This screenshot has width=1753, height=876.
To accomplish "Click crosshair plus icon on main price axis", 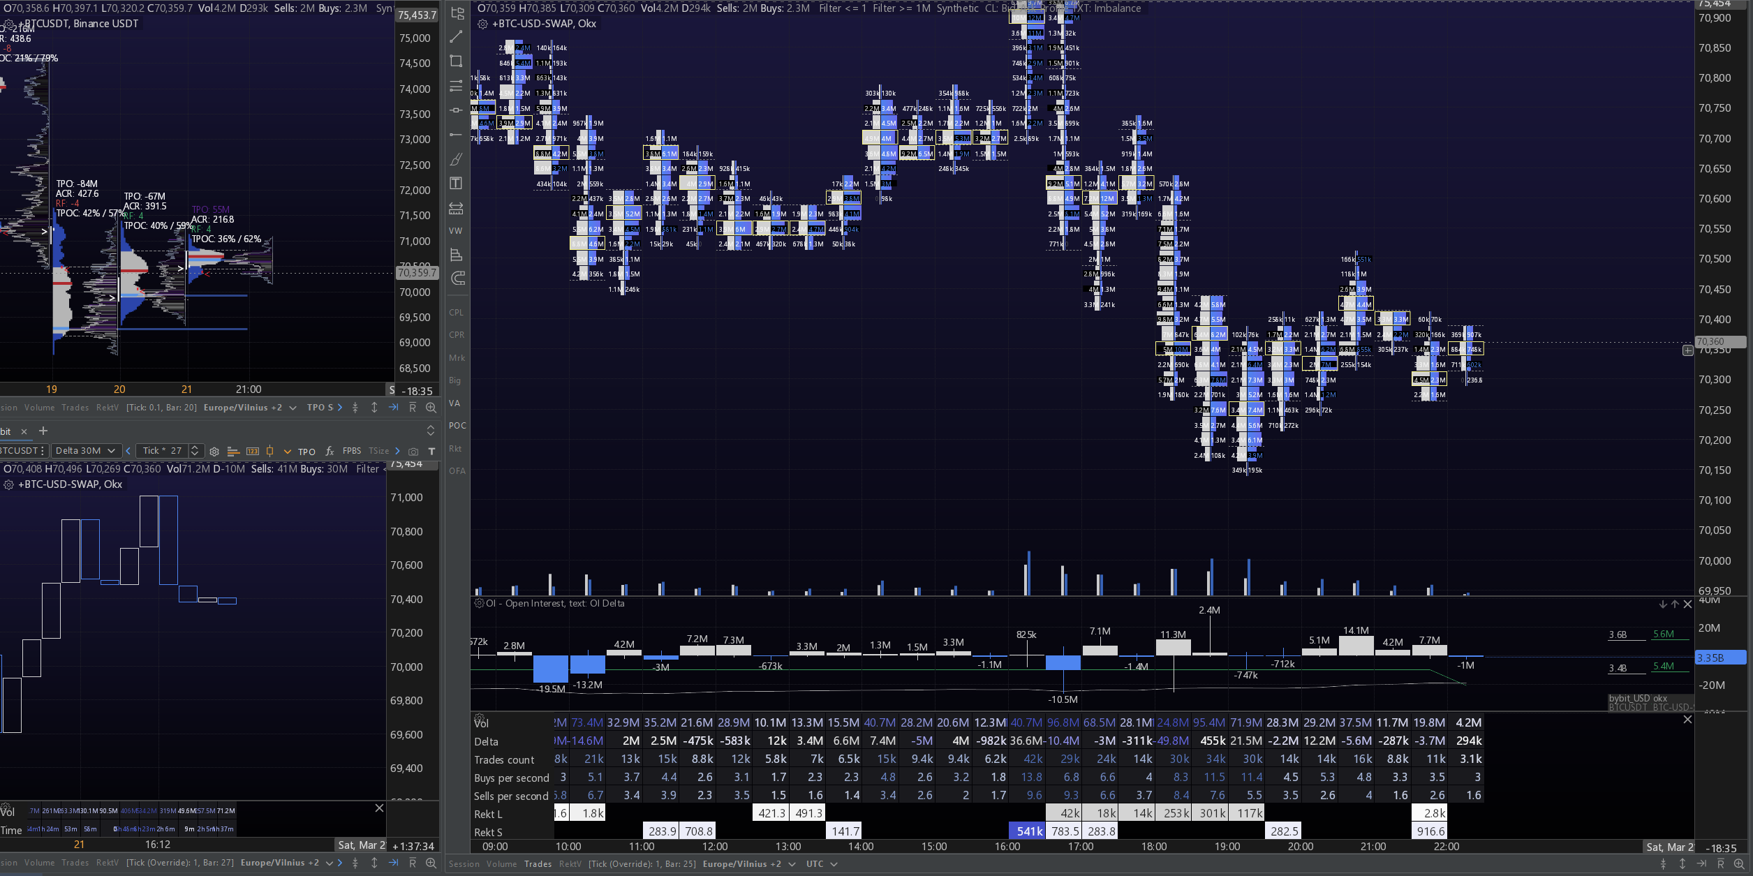I will click(x=1688, y=350).
